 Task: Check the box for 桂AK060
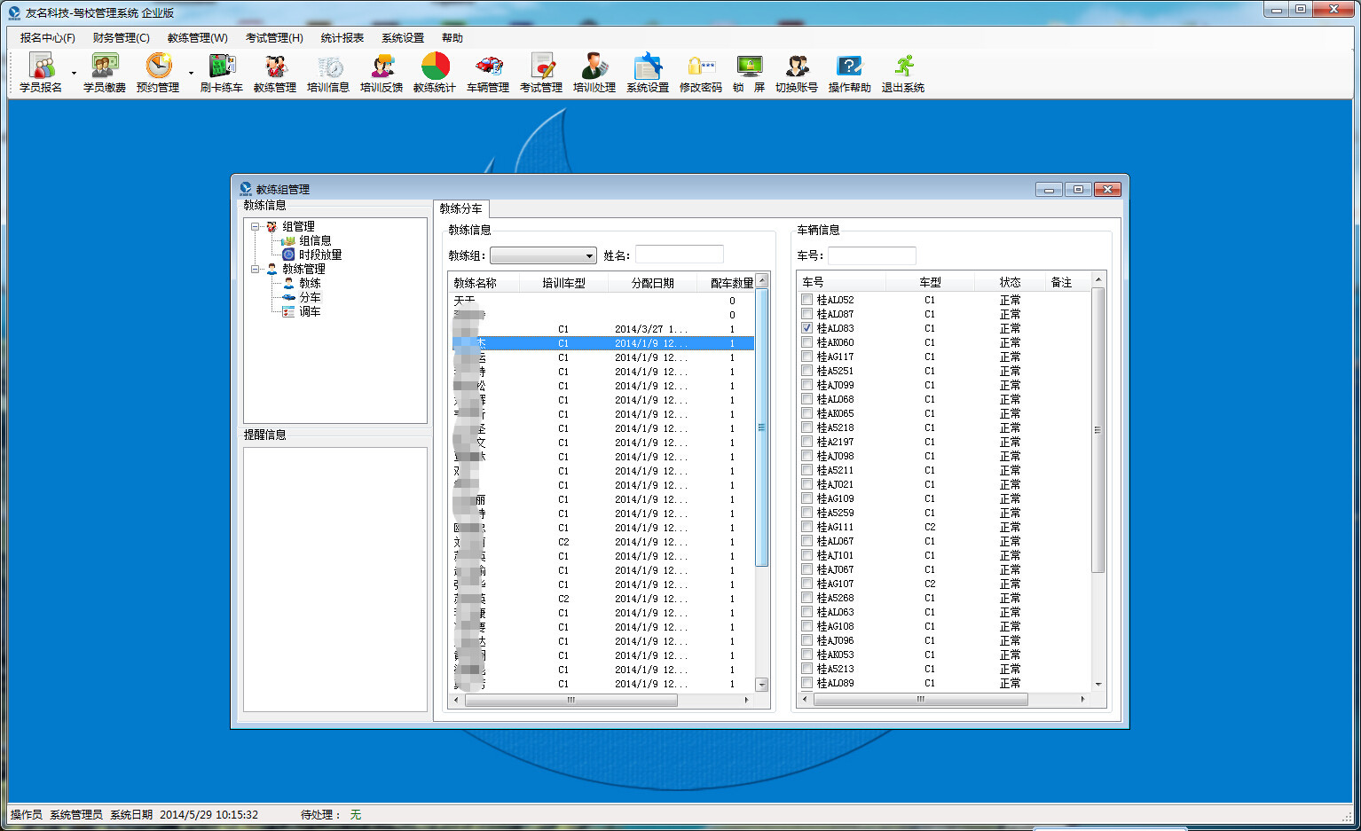[806, 342]
